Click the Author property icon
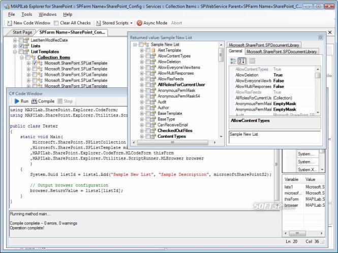Viewport: 338px width, 253px height. [153, 108]
